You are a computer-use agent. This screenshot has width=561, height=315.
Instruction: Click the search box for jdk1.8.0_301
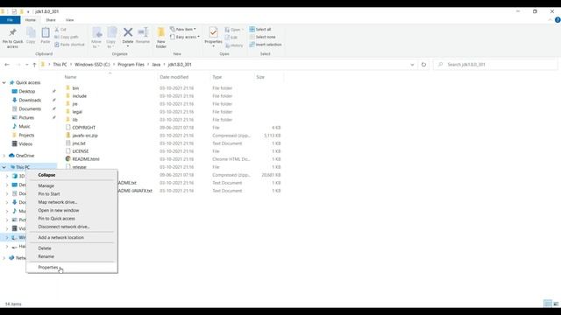coord(495,65)
